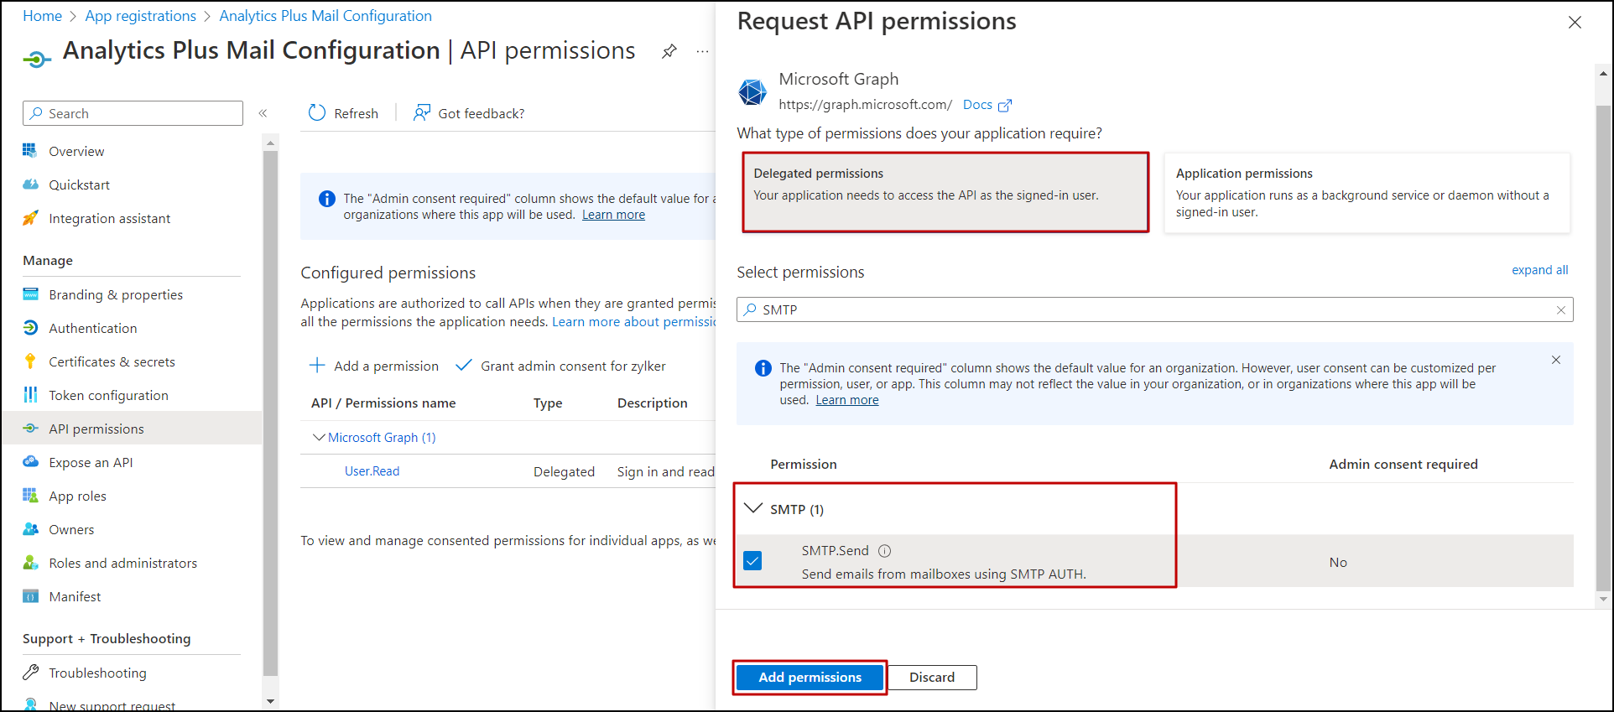Screen dimensions: 1614x712
Task: Collapse the left navigation pane
Action: pos(263,112)
